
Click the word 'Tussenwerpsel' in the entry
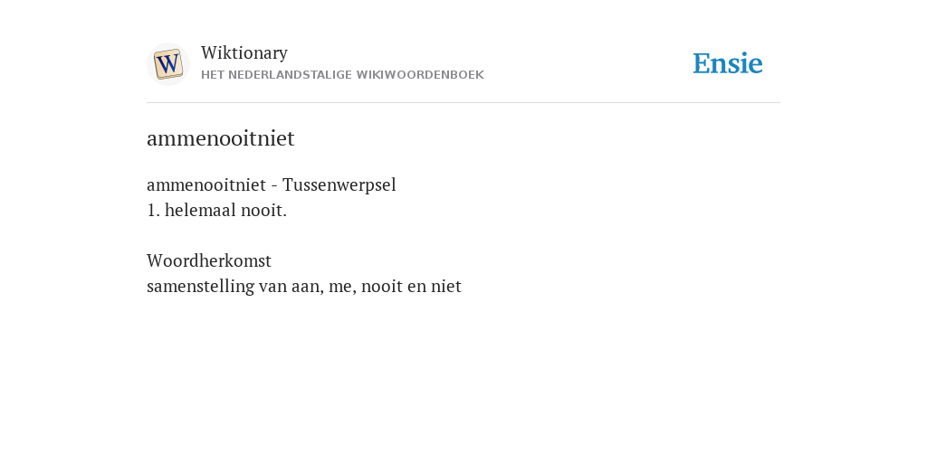click(x=339, y=184)
